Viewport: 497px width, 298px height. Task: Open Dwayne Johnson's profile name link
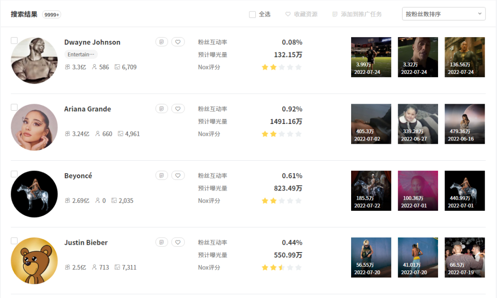coord(92,42)
